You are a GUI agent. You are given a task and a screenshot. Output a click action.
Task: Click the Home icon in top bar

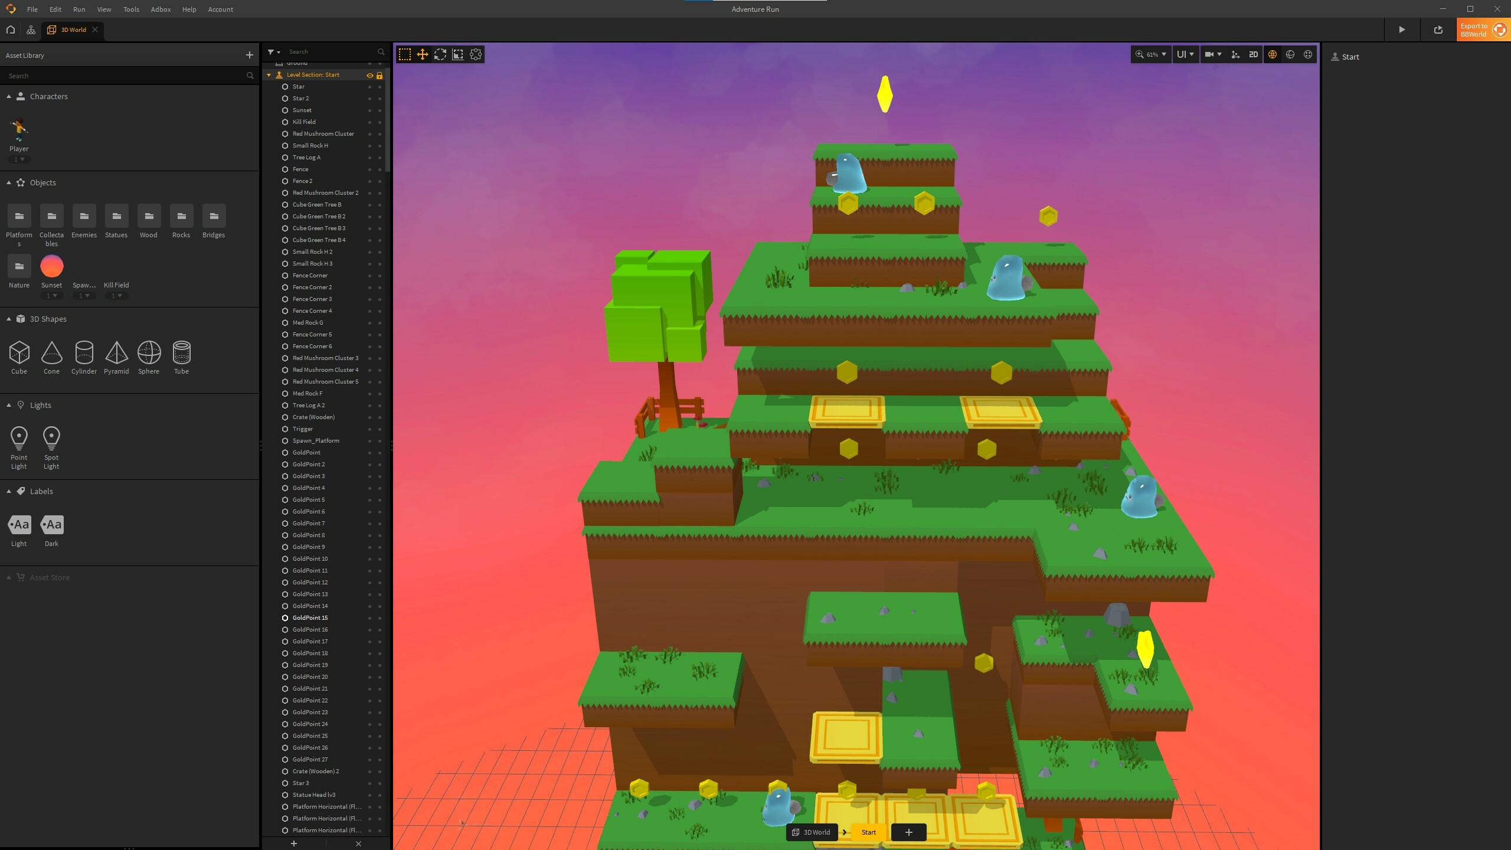[10, 30]
